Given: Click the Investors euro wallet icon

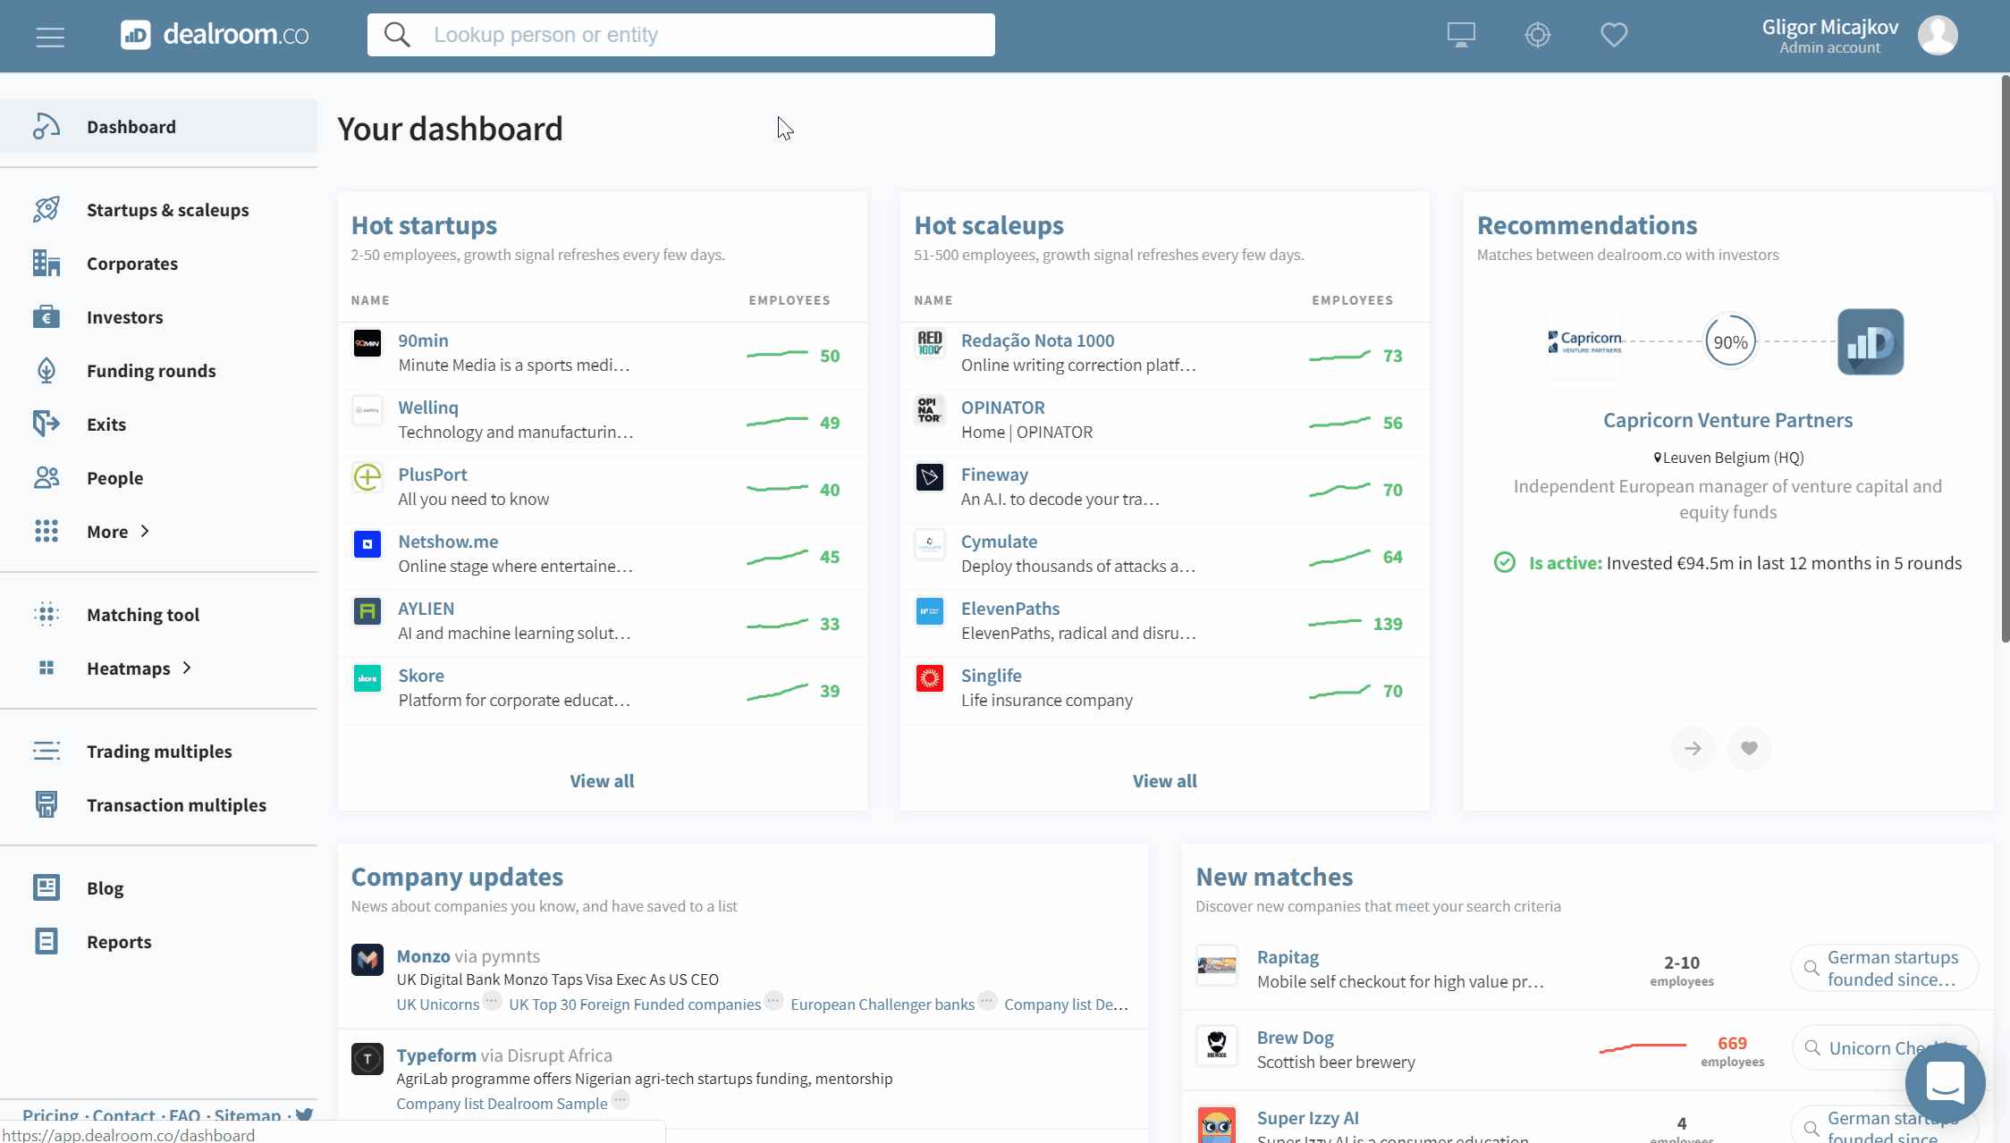Looking at the screenshot, I should pos(46,316).
